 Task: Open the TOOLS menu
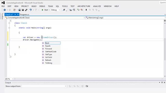pos(65,6)
